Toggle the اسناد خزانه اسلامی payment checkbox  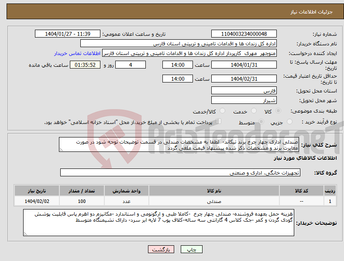tap(219, 121)
